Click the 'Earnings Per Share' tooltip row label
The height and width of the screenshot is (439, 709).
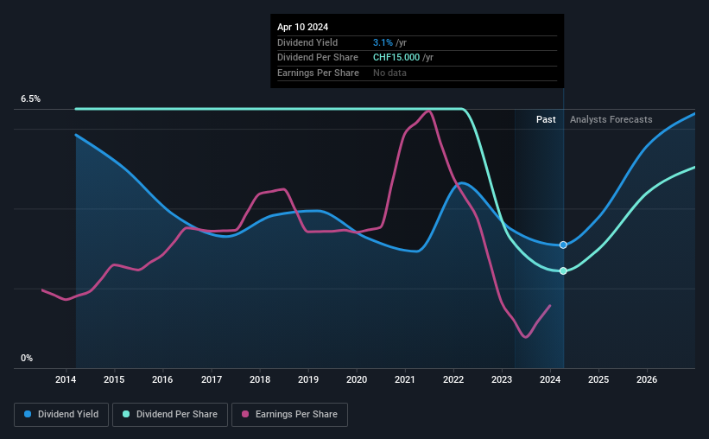click(x=318, y=73)
